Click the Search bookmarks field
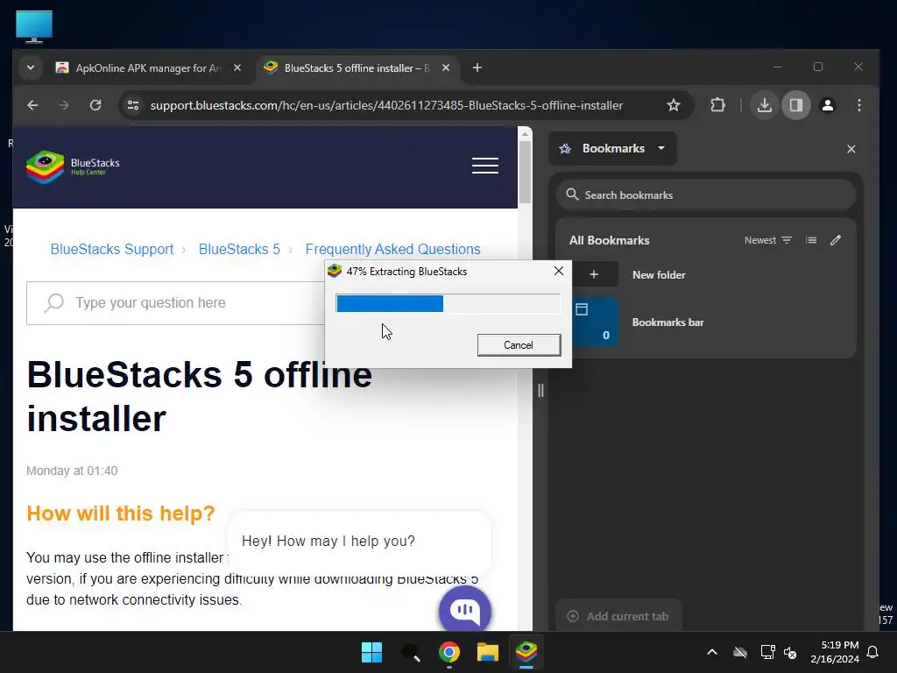 tap(705, 195)
